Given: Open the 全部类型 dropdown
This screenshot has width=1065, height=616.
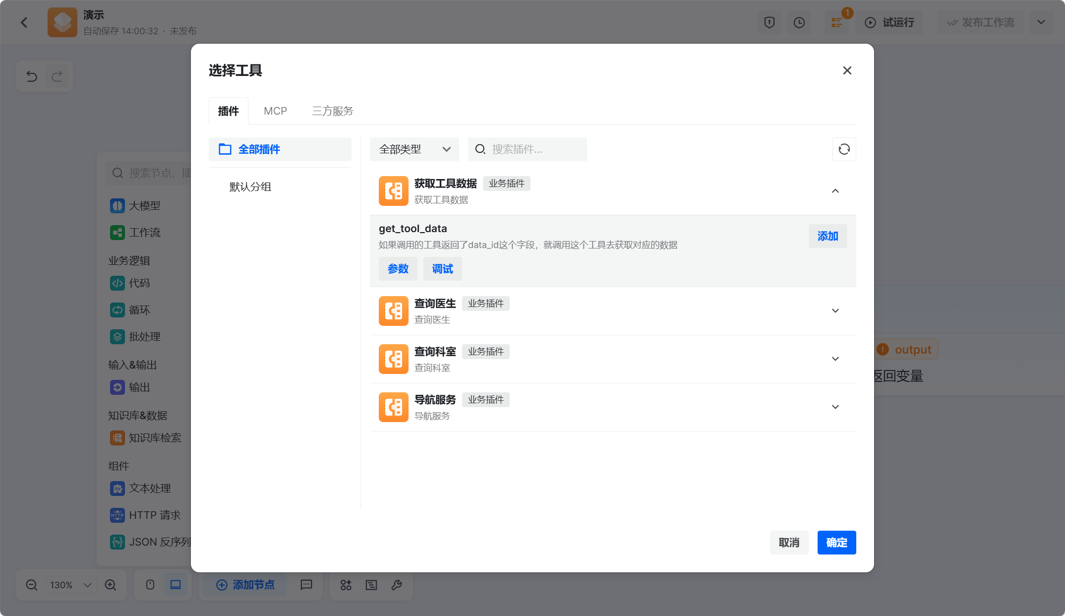Looking at the screenshot, I should pyautogui.click(x=414, y=149).
